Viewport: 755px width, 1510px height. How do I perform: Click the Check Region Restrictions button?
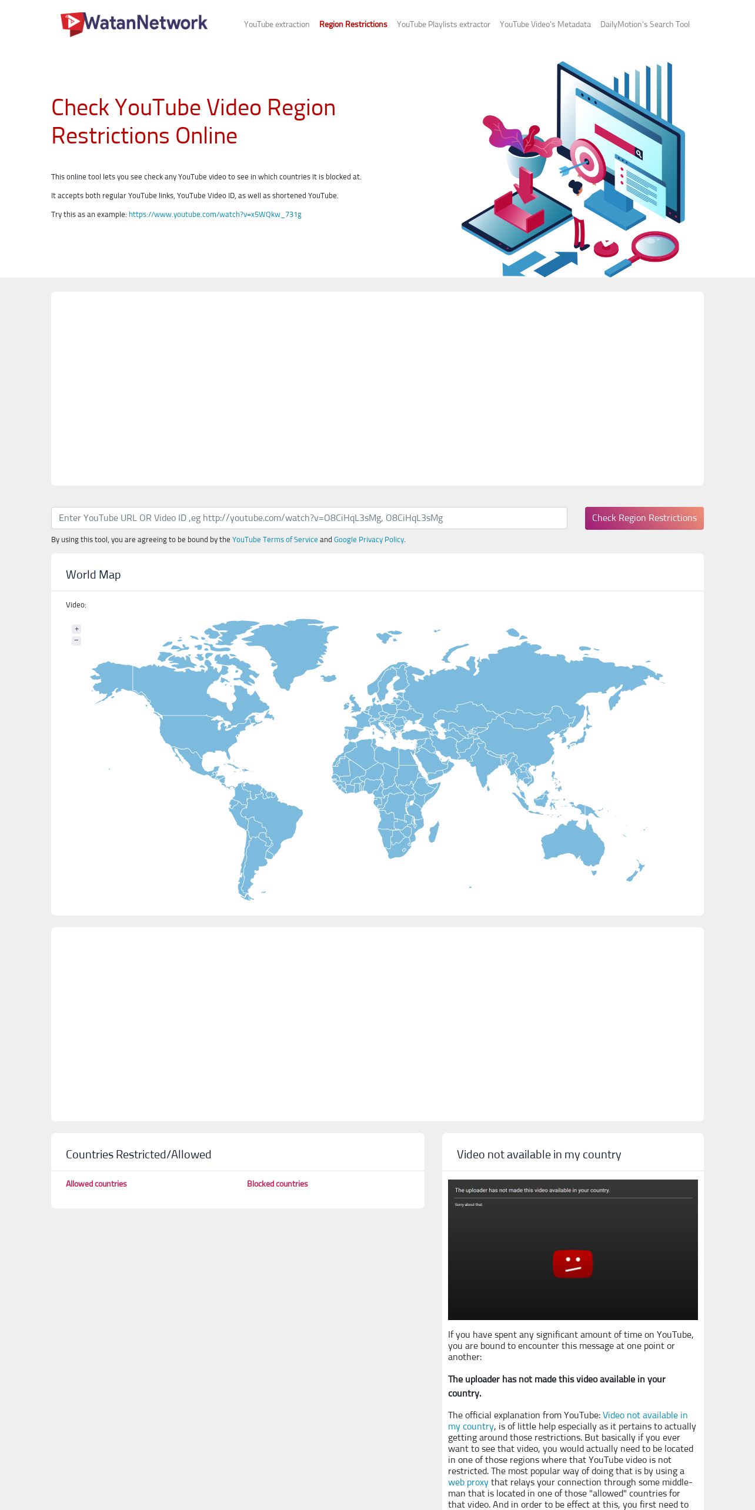[x=644, y=518]
